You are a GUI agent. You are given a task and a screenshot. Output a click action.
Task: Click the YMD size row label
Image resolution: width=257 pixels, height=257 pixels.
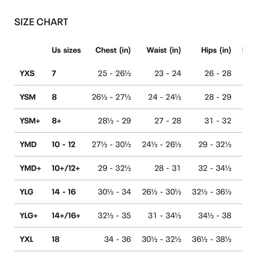point(28,144)
